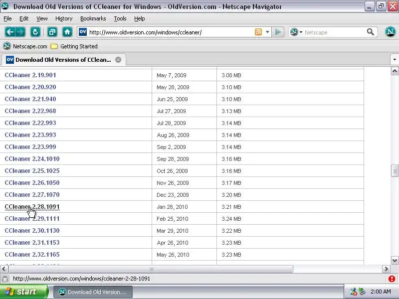Open the File menu
399x299 pixels.
point(7,18)
